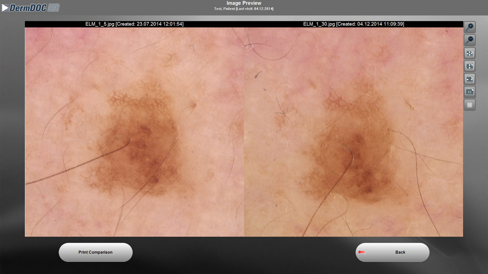Click the ELM_1_30.jpg created 04.12.2014 caption
The width and height of the screenshot is (488, 274).
(x=353, y=24)
